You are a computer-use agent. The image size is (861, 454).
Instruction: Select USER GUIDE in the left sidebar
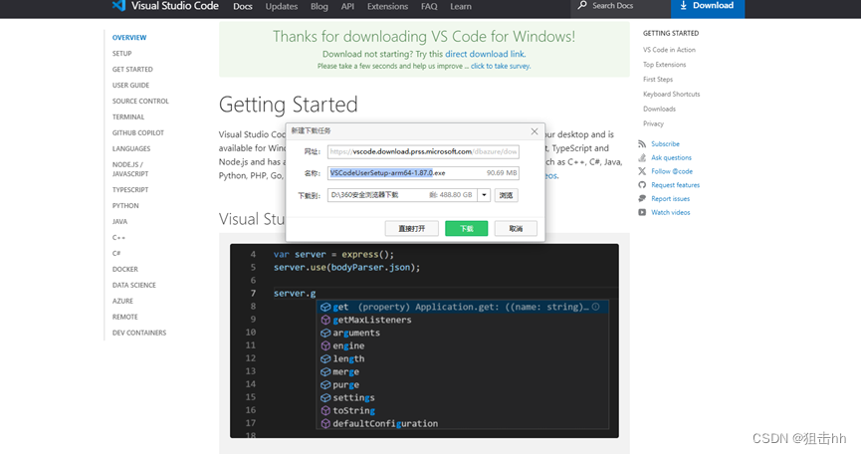coord(130,85)
